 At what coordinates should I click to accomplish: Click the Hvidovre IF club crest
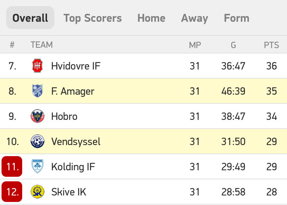coord(38,66)
